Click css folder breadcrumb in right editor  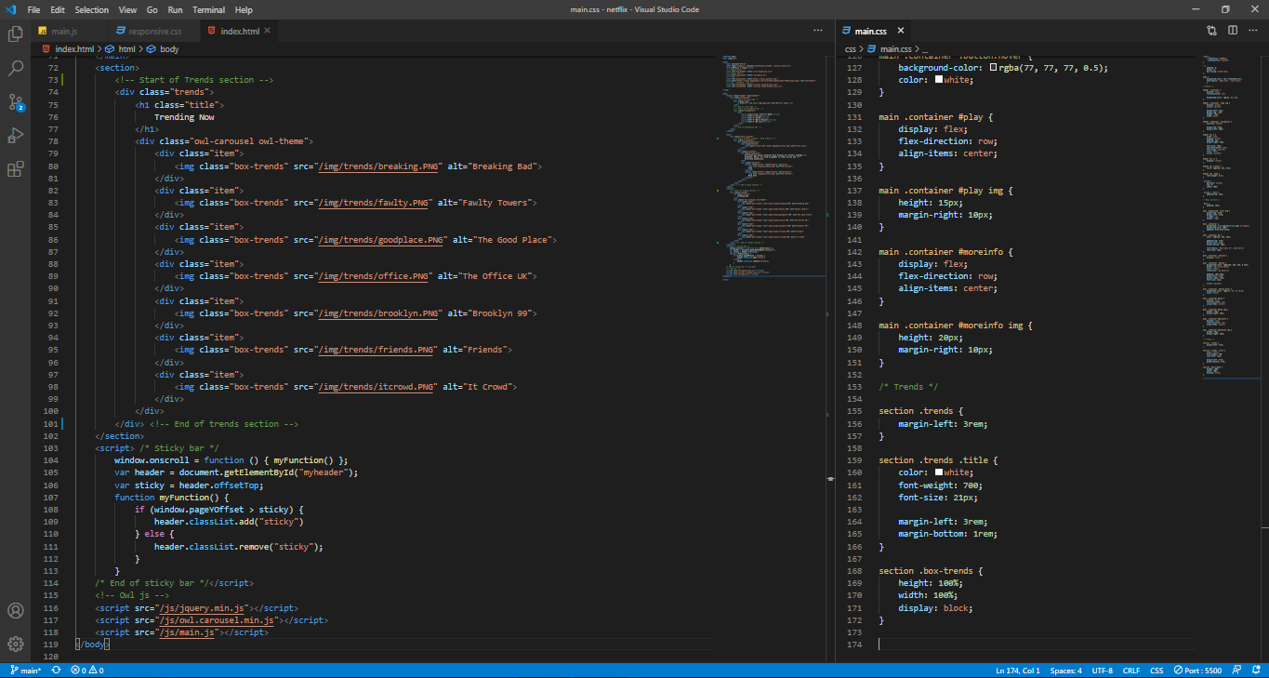850,49
